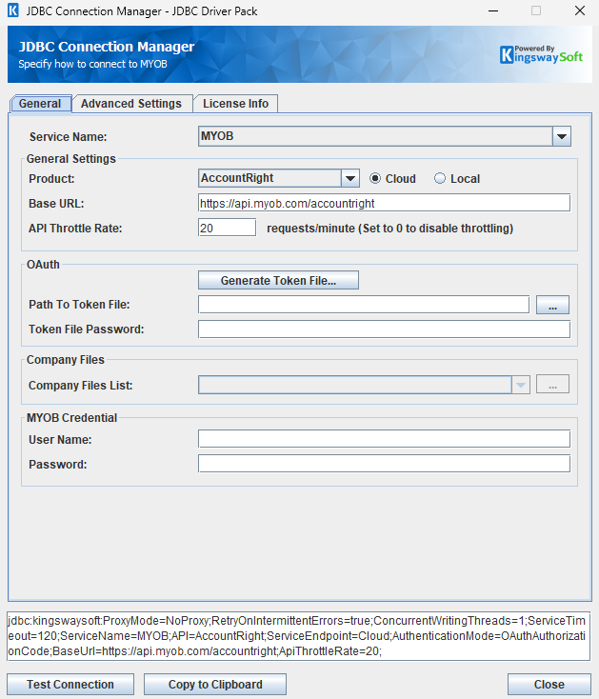Click the User Name input field

tap(384, 439)
